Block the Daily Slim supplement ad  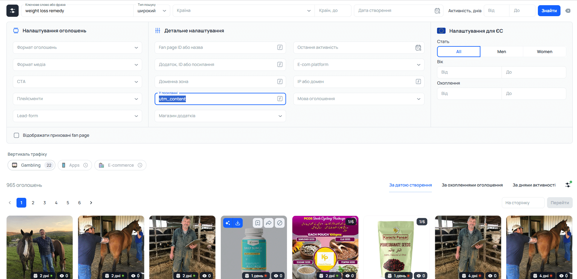280,223
